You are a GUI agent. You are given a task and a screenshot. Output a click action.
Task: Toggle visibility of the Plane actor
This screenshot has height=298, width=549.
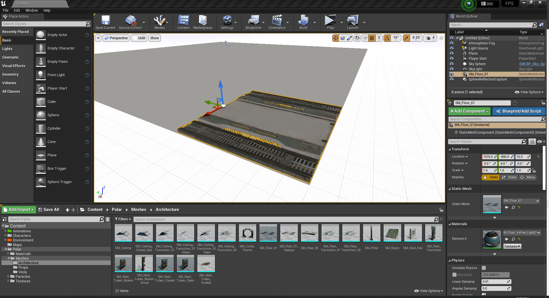click(x=452, y=53)
